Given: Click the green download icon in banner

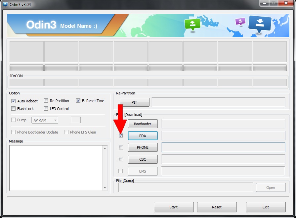Looking at the screenshot, I should 192,25.
